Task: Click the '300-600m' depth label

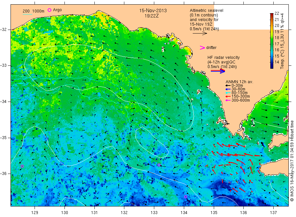Action: (241, 100)
